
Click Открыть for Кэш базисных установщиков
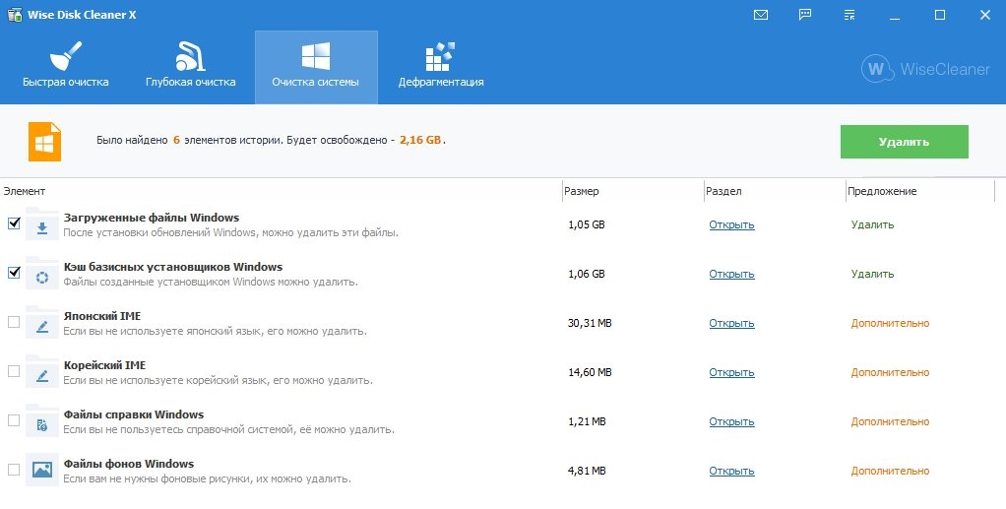(x=731, y=274)
